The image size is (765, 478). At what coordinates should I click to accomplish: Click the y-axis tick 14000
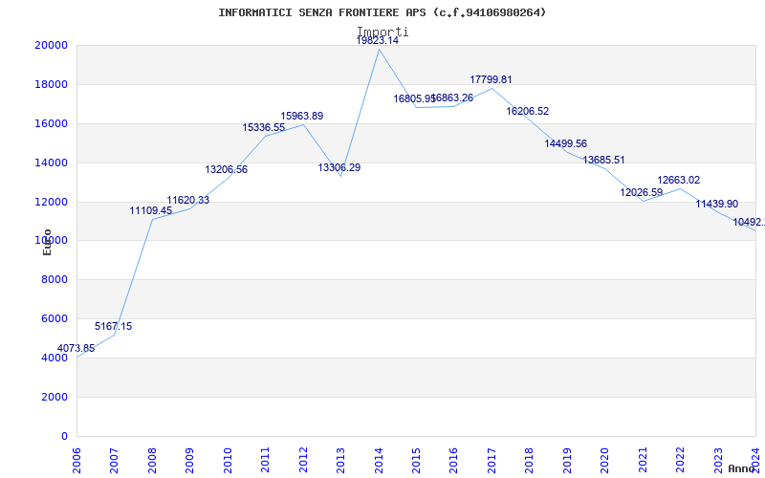click(x=51, y=163)
